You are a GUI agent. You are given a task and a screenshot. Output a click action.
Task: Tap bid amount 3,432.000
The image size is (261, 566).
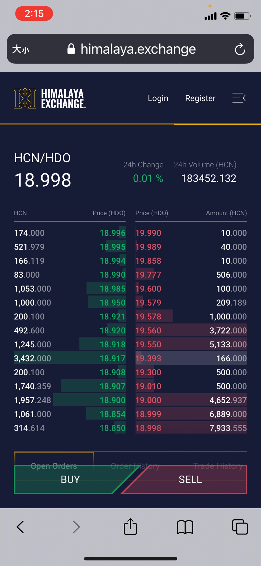[33, 358]
